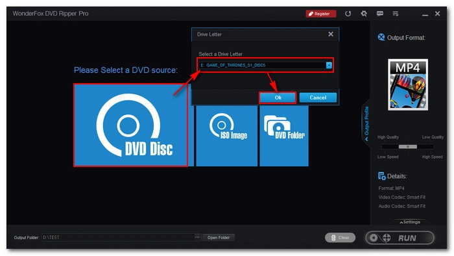Viewport: 454px width, 256px height.
Task: Click the Open Folder button
Action: [x=219, y=237]
